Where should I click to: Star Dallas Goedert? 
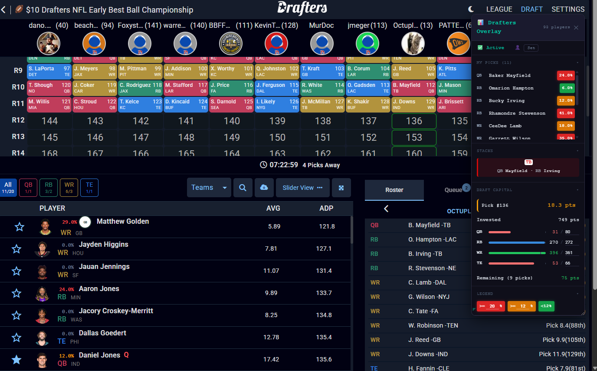pyautogui.click(x=16, y=338)
